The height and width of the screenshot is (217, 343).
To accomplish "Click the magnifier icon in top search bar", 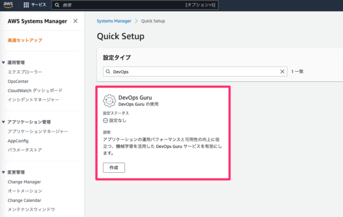I will [57, 5].
